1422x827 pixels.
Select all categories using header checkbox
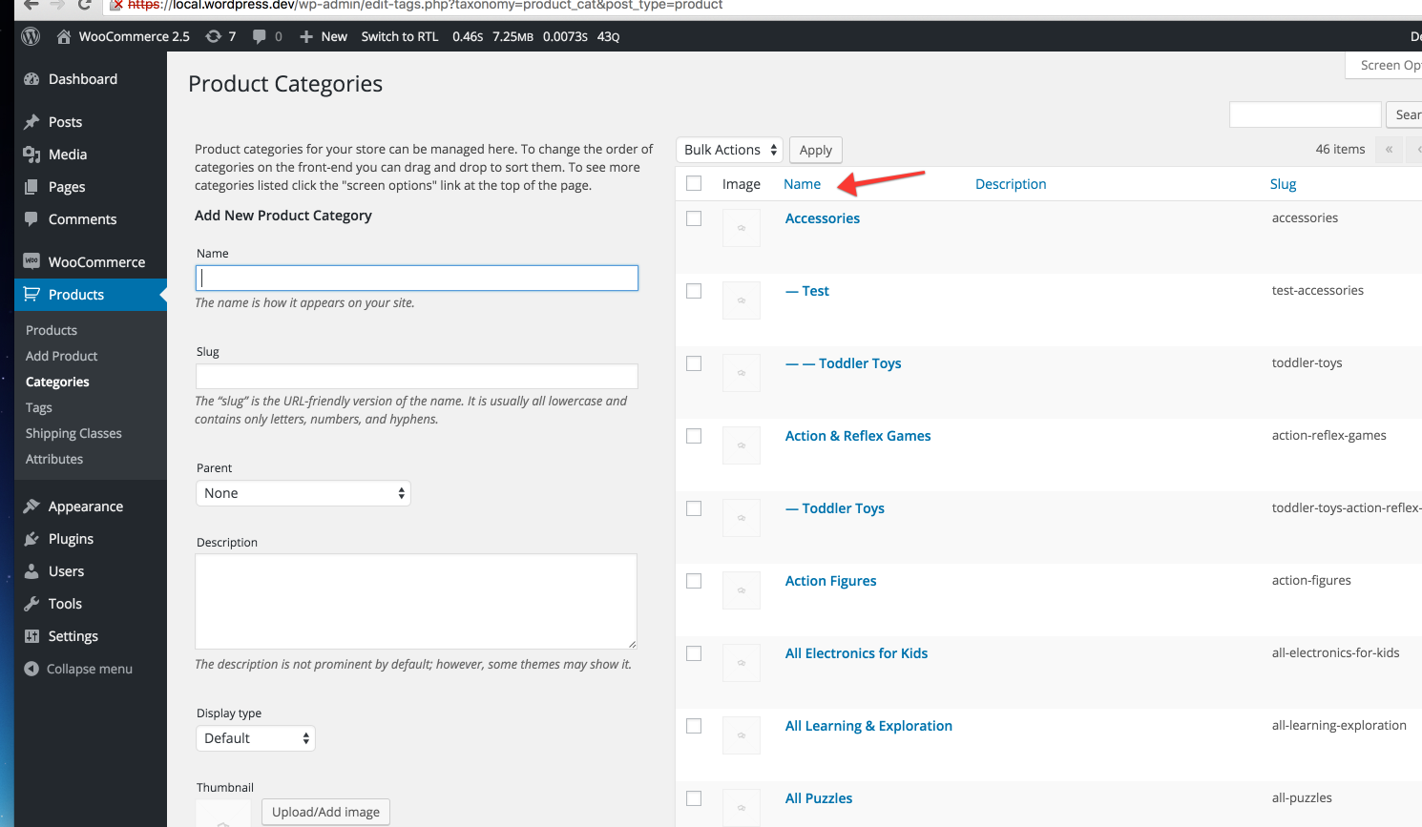point(694,183)
